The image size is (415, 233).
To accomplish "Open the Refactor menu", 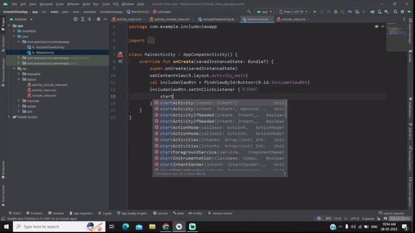I will coord(73,5).
